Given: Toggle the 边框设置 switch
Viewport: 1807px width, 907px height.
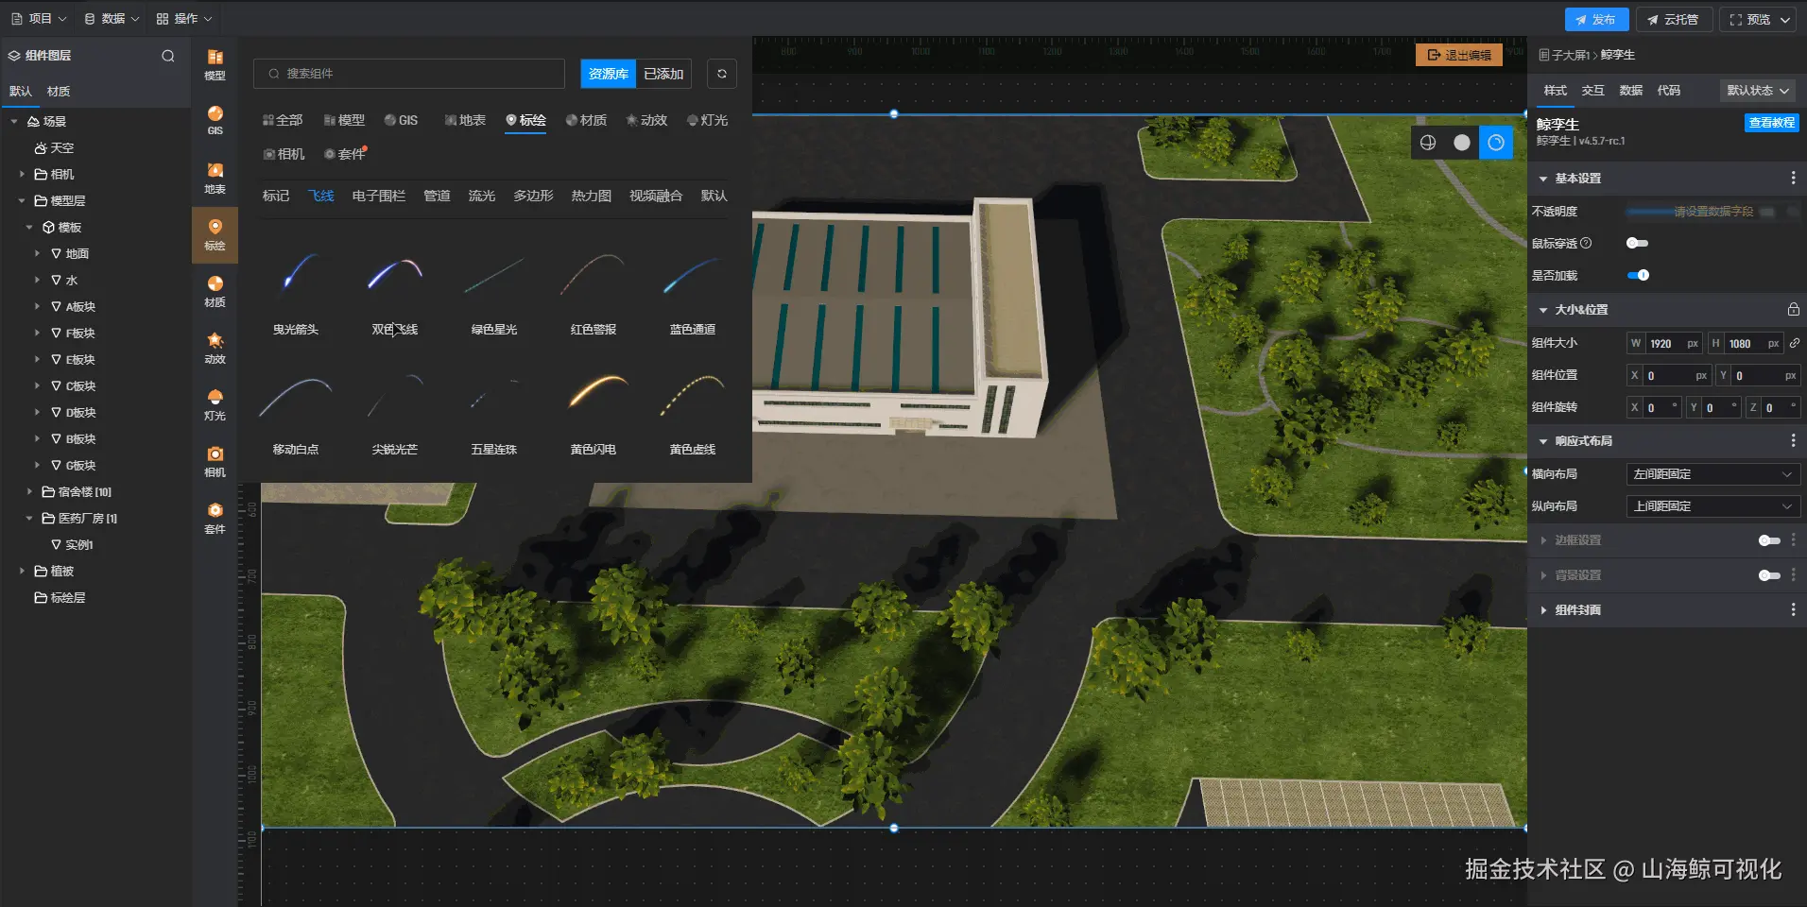Looking at the screenshot, I should coord(1769,540).
